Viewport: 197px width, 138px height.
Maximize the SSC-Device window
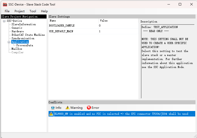(180, 4)
